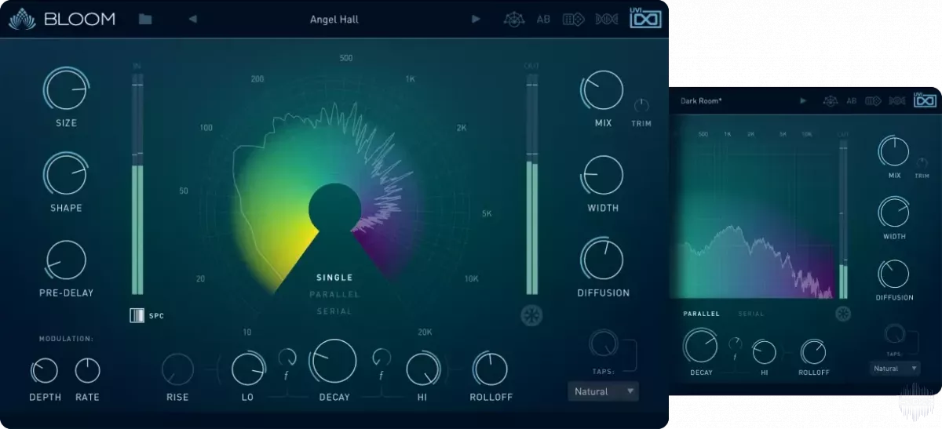Click the ROLLOFF knob in Dark Room window
Viewport: 942px width, 429px height.
coord(813,352)
